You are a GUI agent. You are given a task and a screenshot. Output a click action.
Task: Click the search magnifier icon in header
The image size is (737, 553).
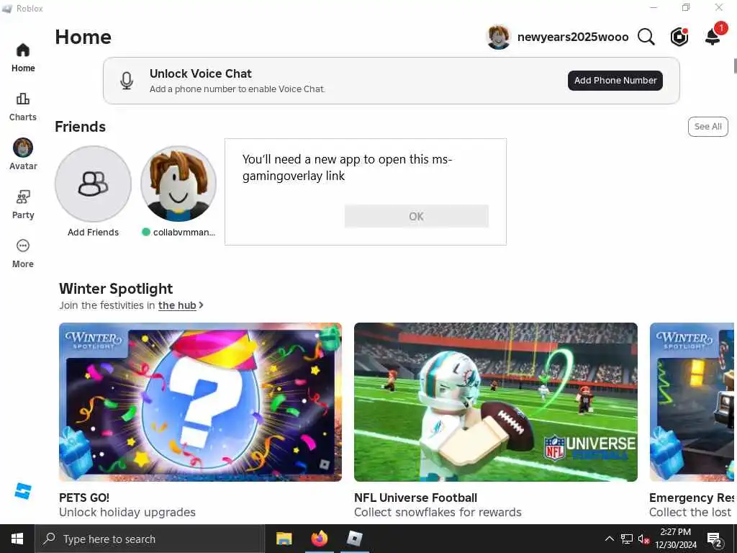(646, 37)
